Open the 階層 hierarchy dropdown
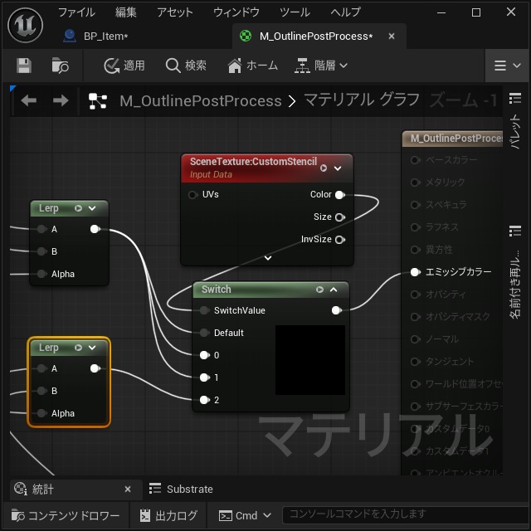 (321, 66)
